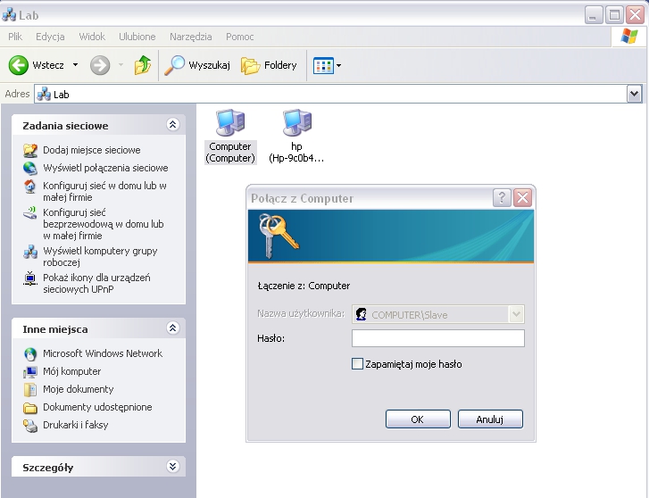Screen dimensions: 649x498
Task: Click the Lab title bar network icon
Action: (9, 15)
